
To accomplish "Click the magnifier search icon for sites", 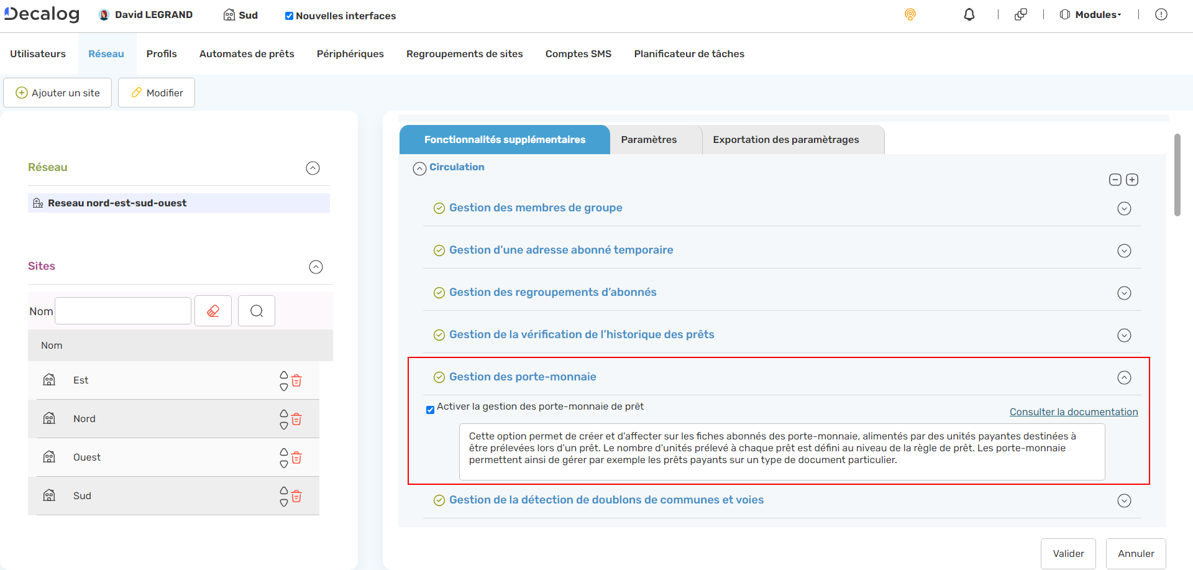I will point(257,311).
